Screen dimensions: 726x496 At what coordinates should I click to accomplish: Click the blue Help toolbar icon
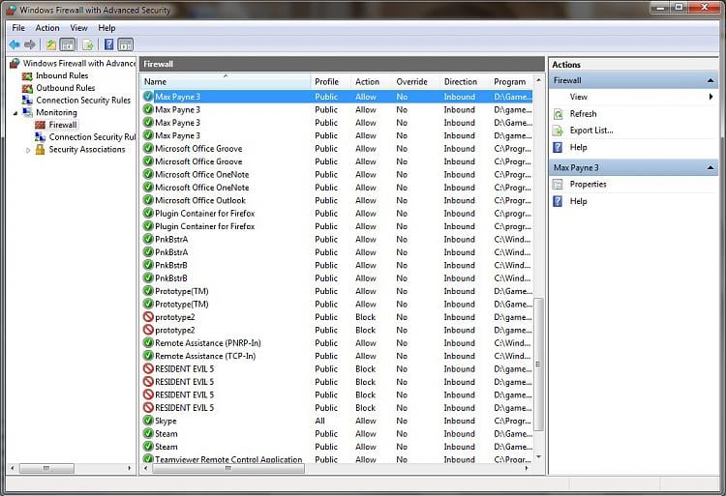tap(108, 44)
